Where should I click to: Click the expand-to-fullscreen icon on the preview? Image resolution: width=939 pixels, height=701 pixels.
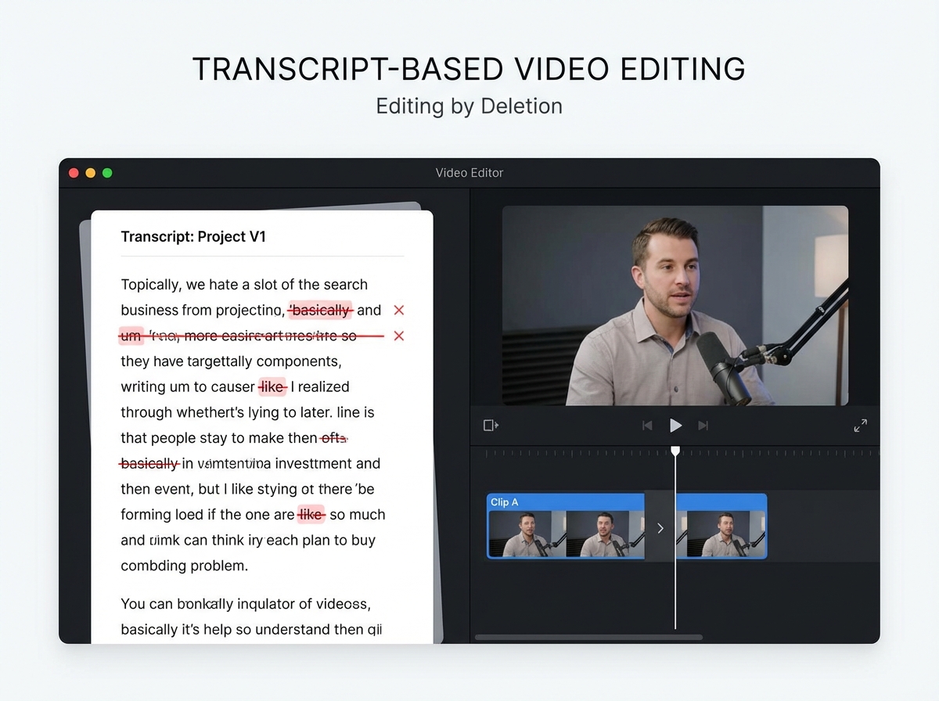pos(860,425)
